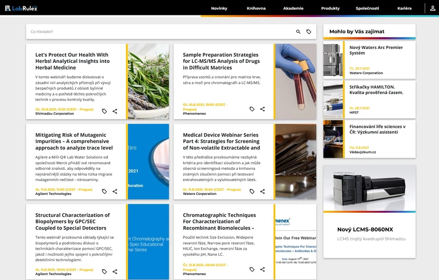
Task: Click the search magnifier icon
Action: (298, 32)
